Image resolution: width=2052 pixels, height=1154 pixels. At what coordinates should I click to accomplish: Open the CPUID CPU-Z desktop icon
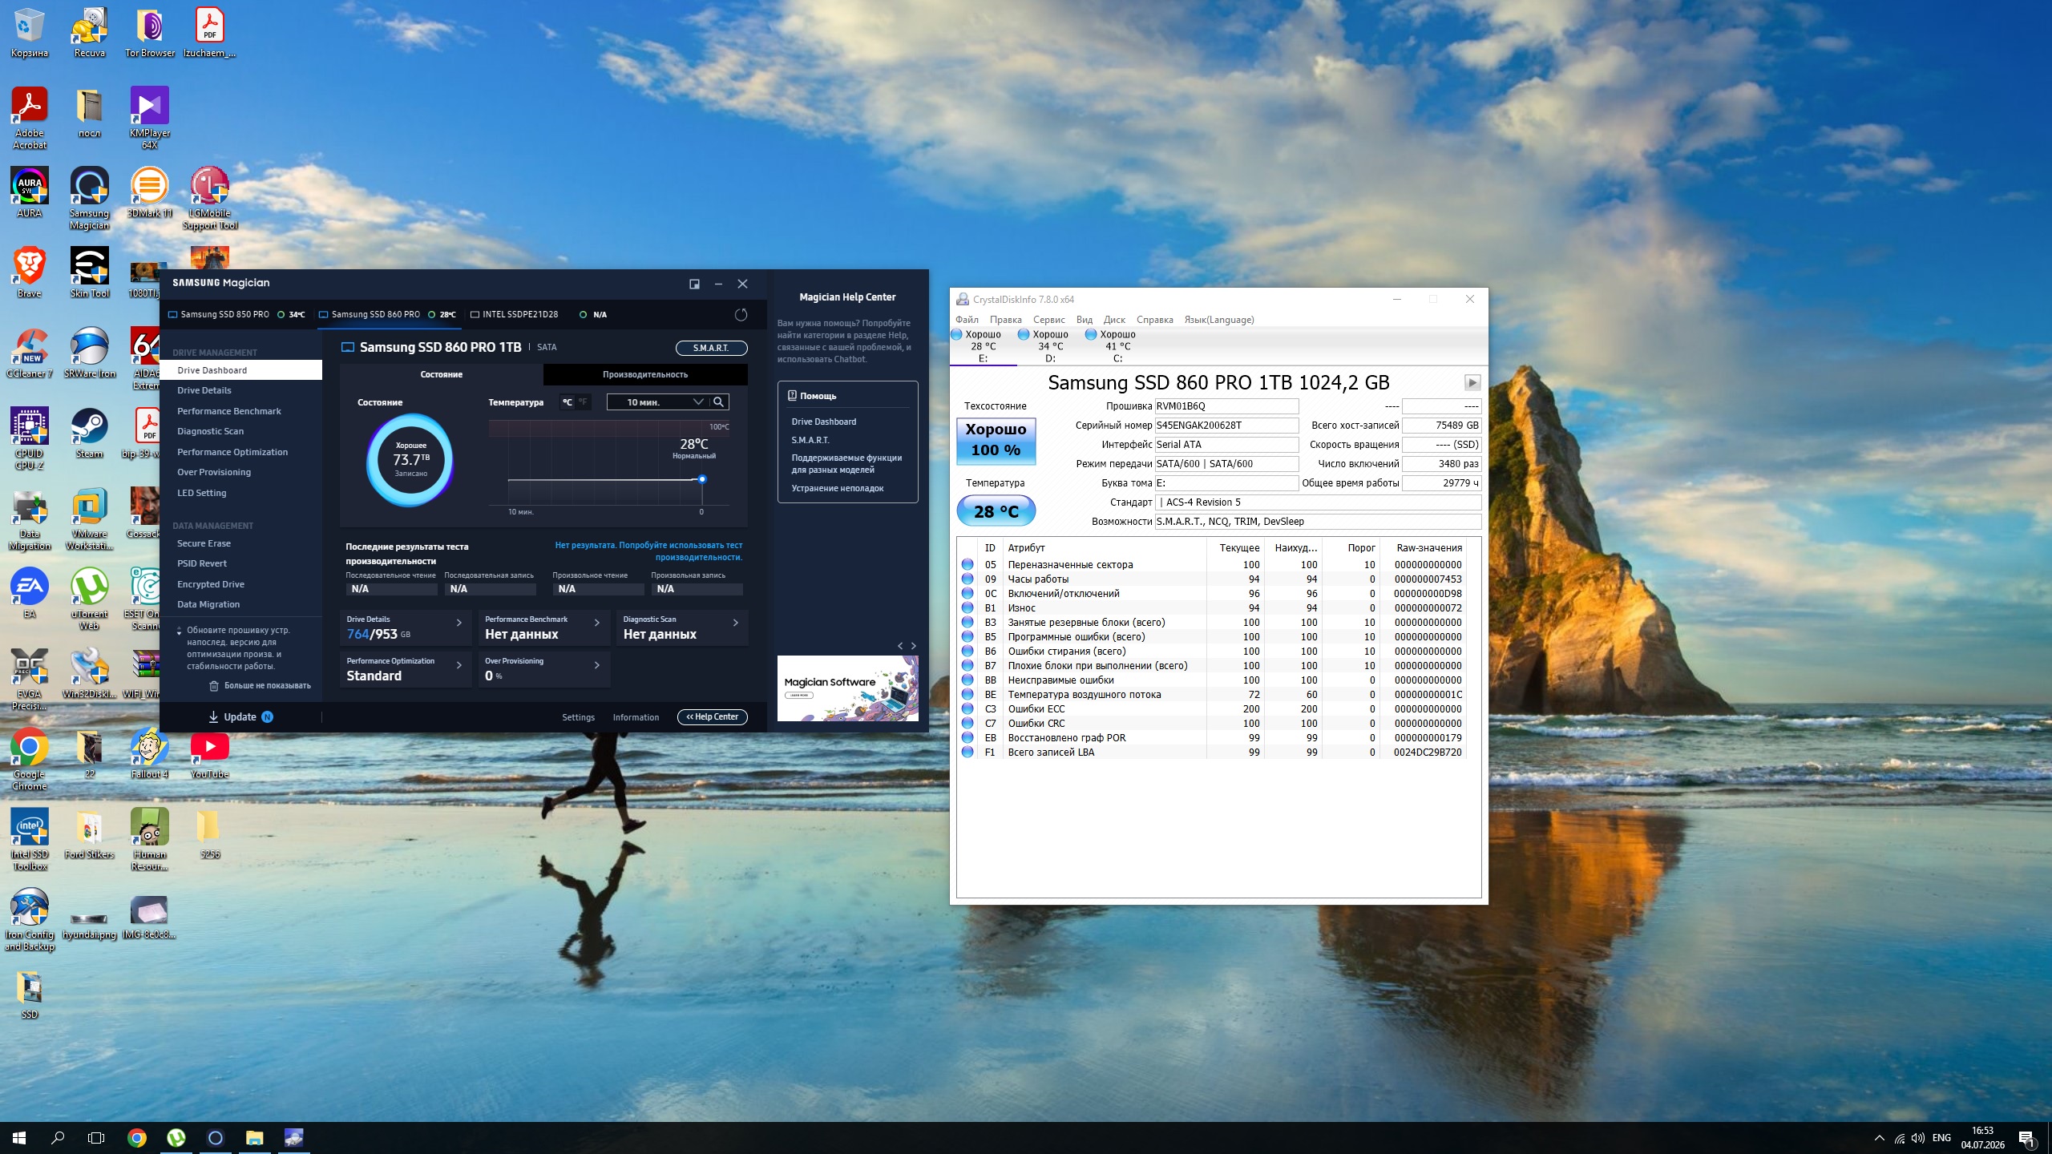click(x=29, y=438)
